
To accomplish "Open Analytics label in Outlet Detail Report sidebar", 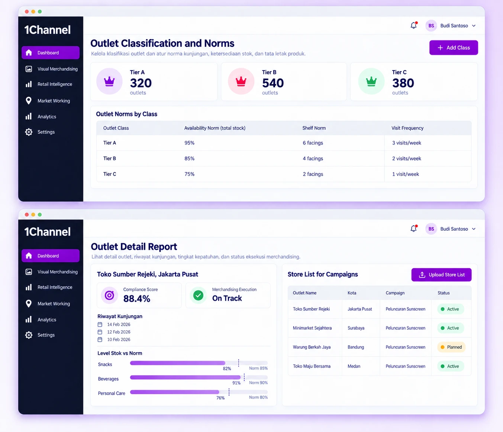I will (x=47, y=320).
